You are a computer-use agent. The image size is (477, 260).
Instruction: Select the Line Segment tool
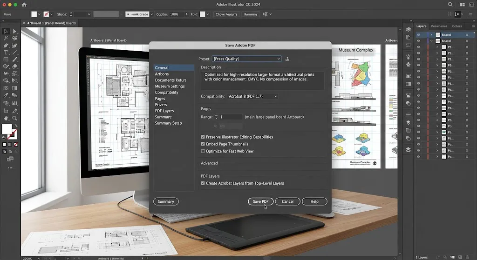click(x=14, y=53)
